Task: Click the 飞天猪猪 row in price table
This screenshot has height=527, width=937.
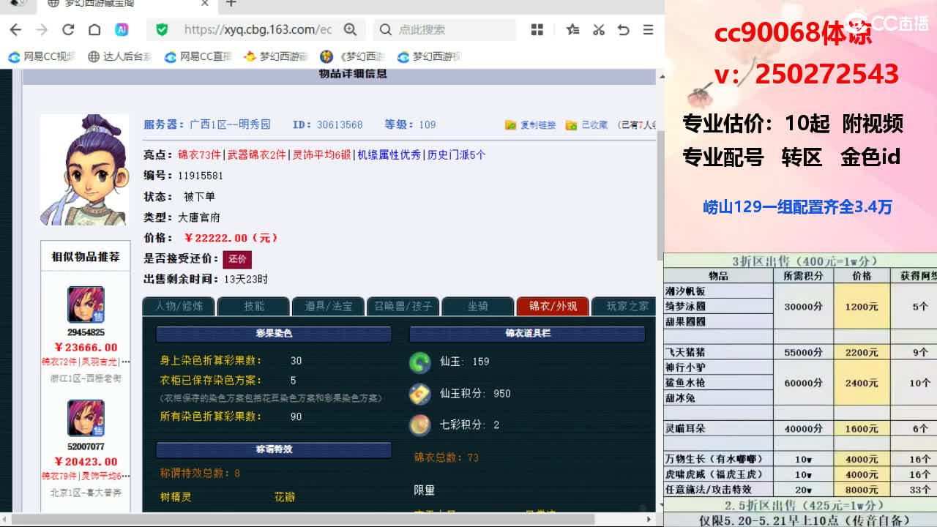Action: pos(718,352)
